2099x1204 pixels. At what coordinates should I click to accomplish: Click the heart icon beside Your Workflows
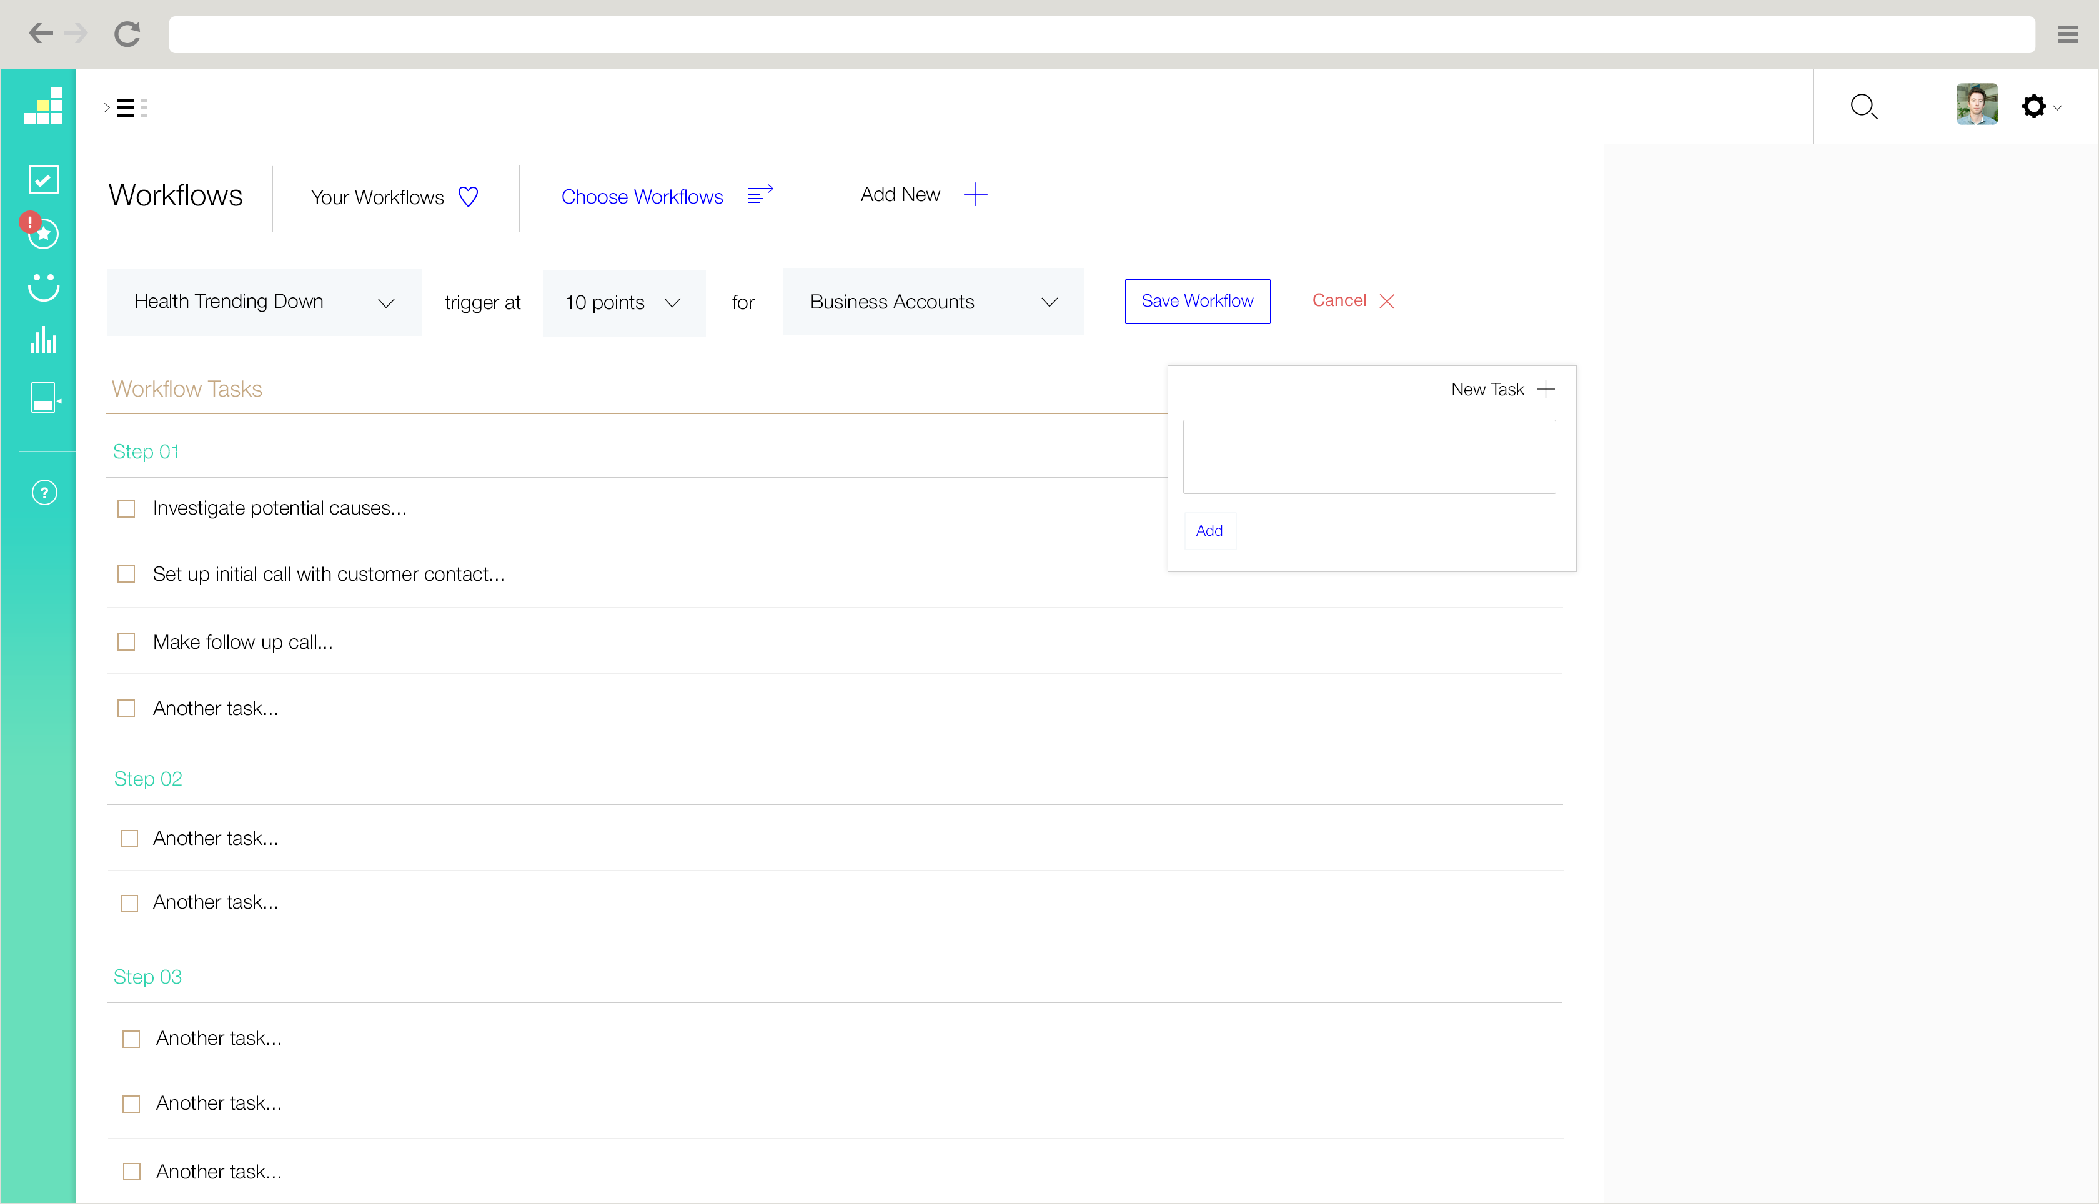(x=468, y=197)
